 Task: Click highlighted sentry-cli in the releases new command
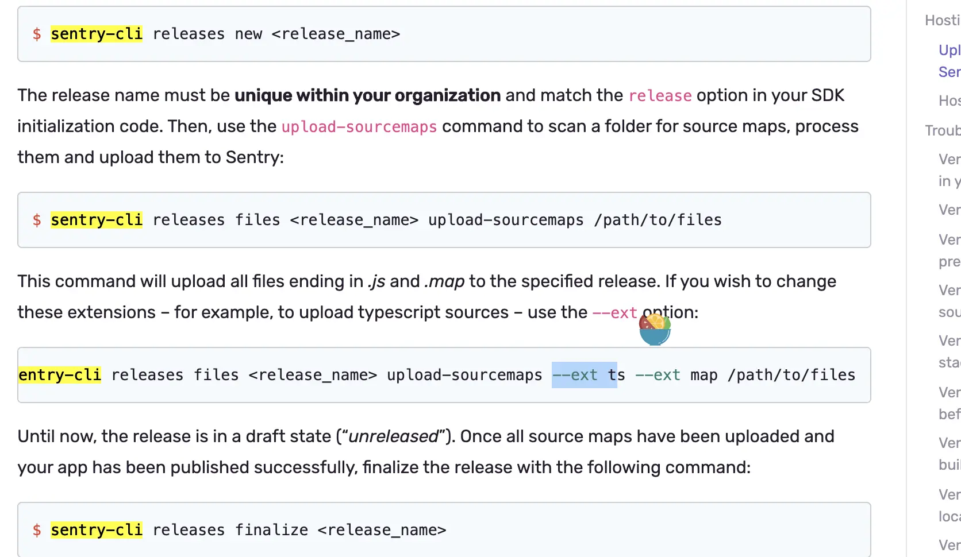[x=97, y=34]
